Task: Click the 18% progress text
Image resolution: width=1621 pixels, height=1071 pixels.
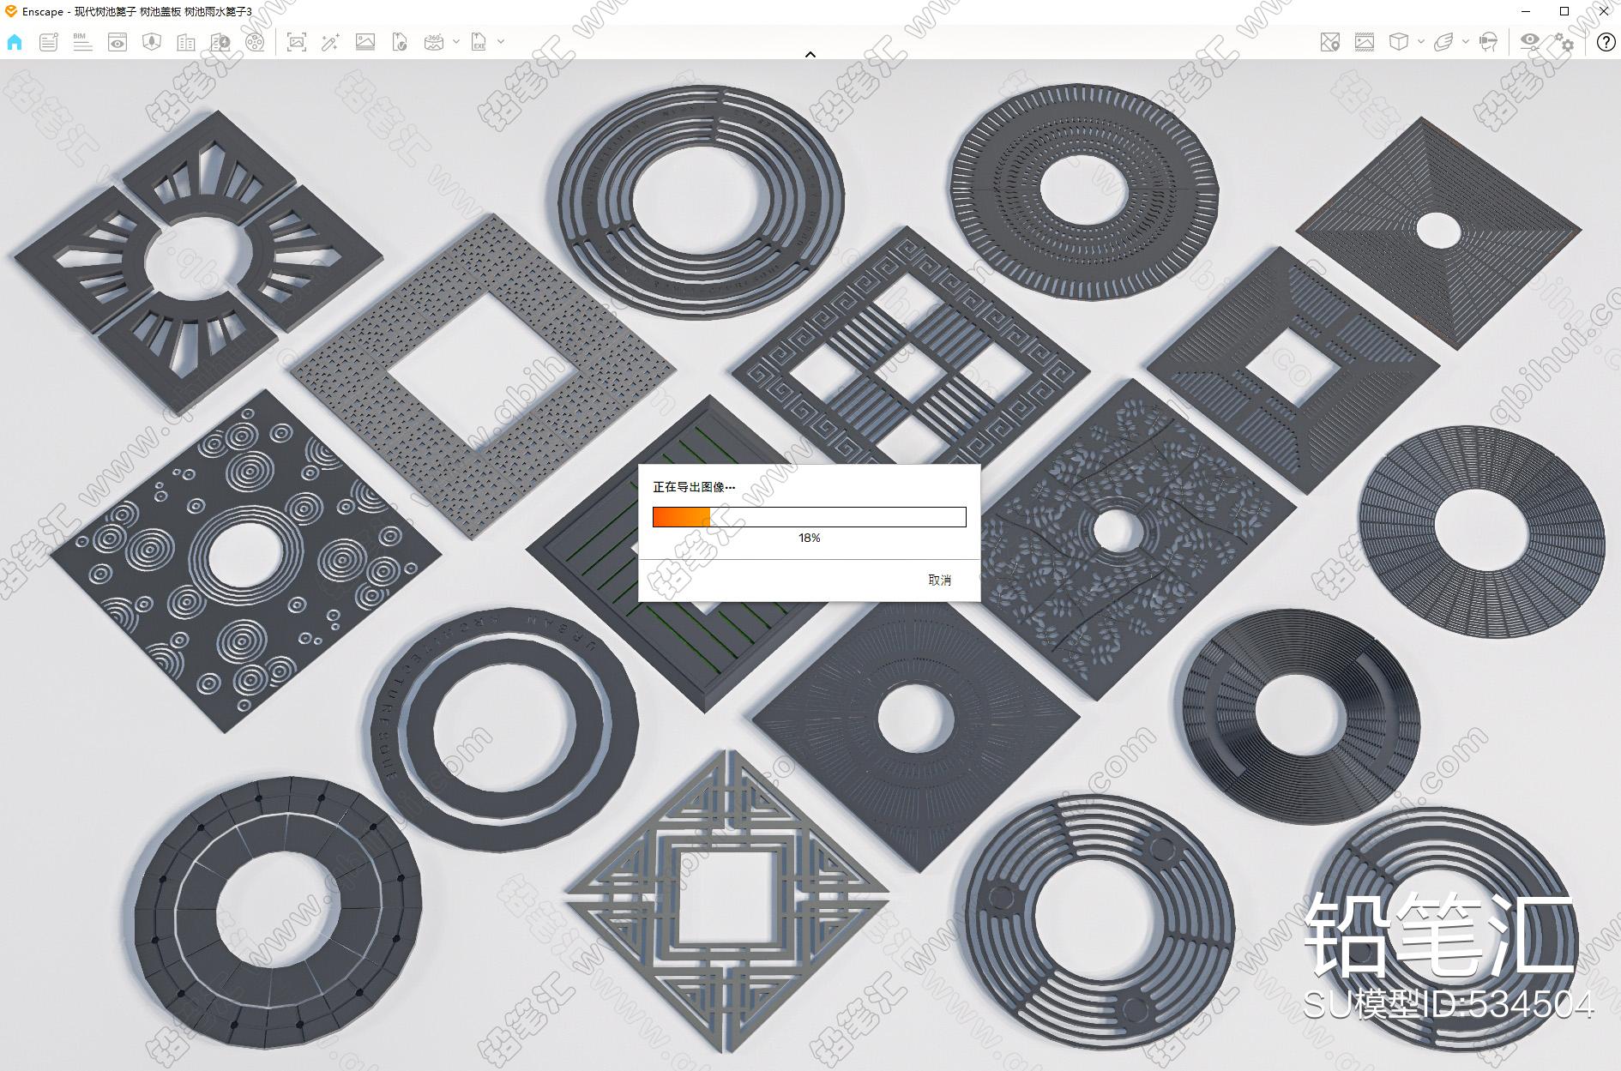Action: coord(810,539)
